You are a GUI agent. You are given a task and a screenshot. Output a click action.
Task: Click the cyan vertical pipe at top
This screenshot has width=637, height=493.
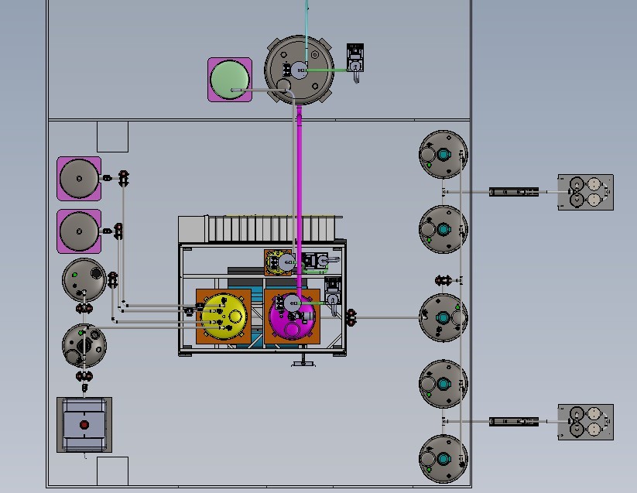point(307,35)
